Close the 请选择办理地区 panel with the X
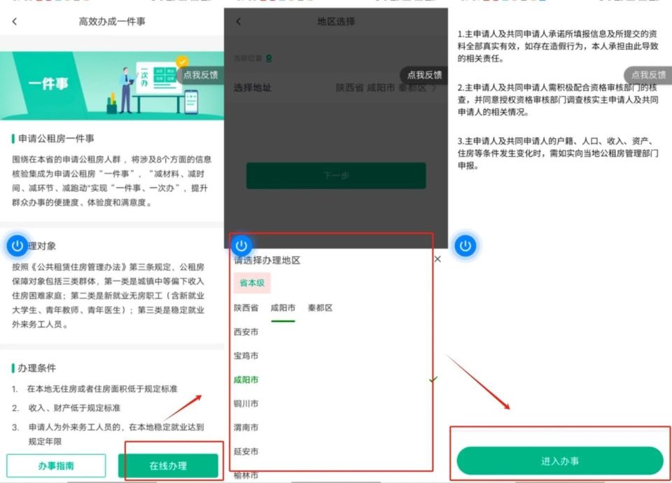672x483 pixels. (x=437, y=259)
